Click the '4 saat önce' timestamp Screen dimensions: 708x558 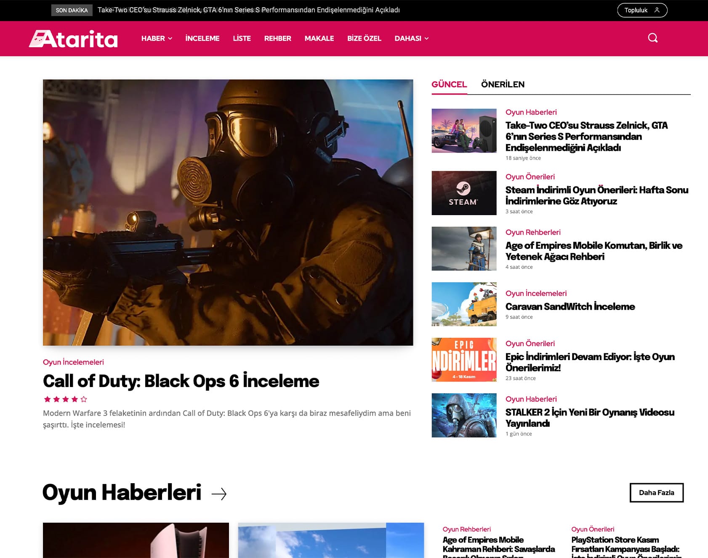[519, 267]
